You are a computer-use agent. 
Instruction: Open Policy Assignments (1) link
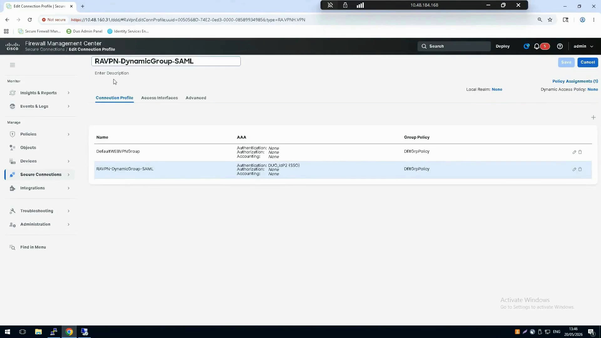[575, 81]
